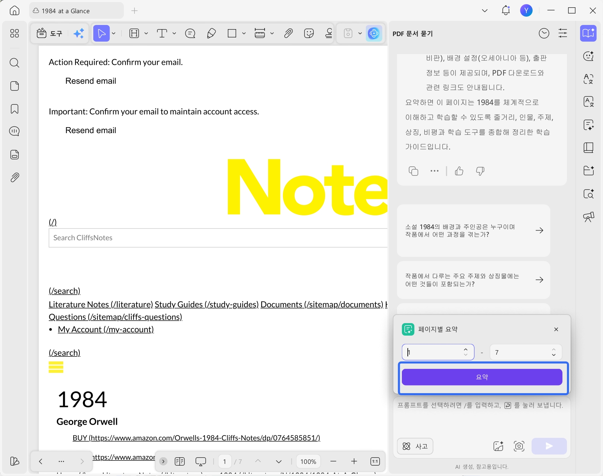The width and height of the screenshot is (603, 476).
Task: Open the attachments paperclip in left sidebar
Action: point(15,178)
